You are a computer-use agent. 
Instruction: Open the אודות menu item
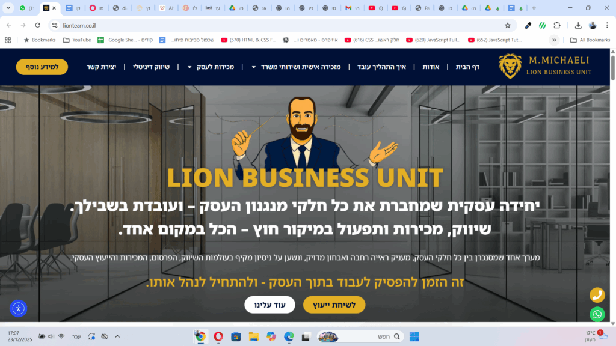[431, 67]
